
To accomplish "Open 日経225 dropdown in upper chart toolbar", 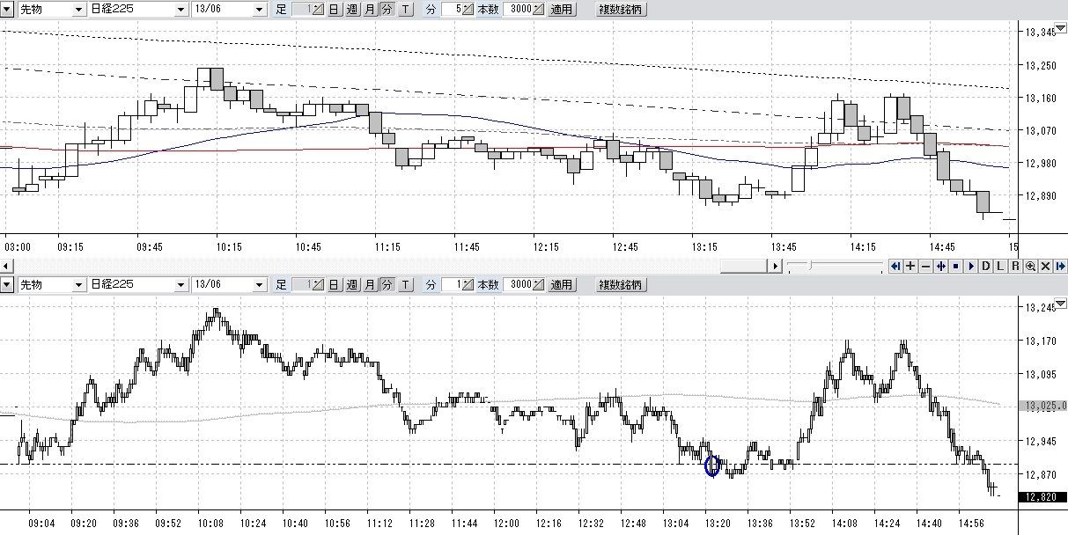I will click(181, 10).
